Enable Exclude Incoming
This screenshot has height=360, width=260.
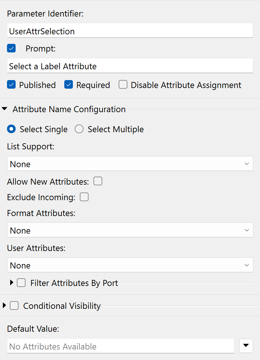coord(84,197)
